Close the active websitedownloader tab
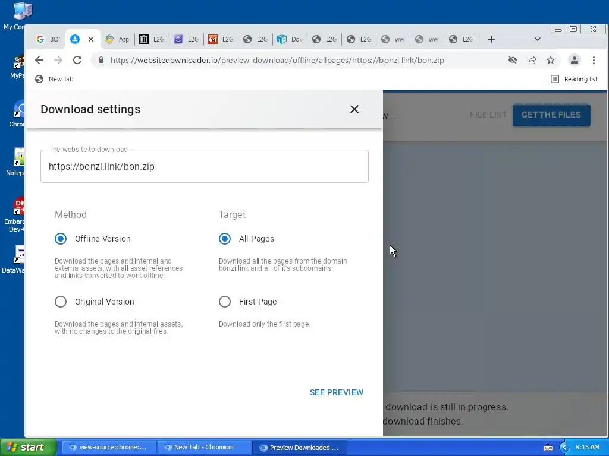609x456 pixels. point(91,39)
